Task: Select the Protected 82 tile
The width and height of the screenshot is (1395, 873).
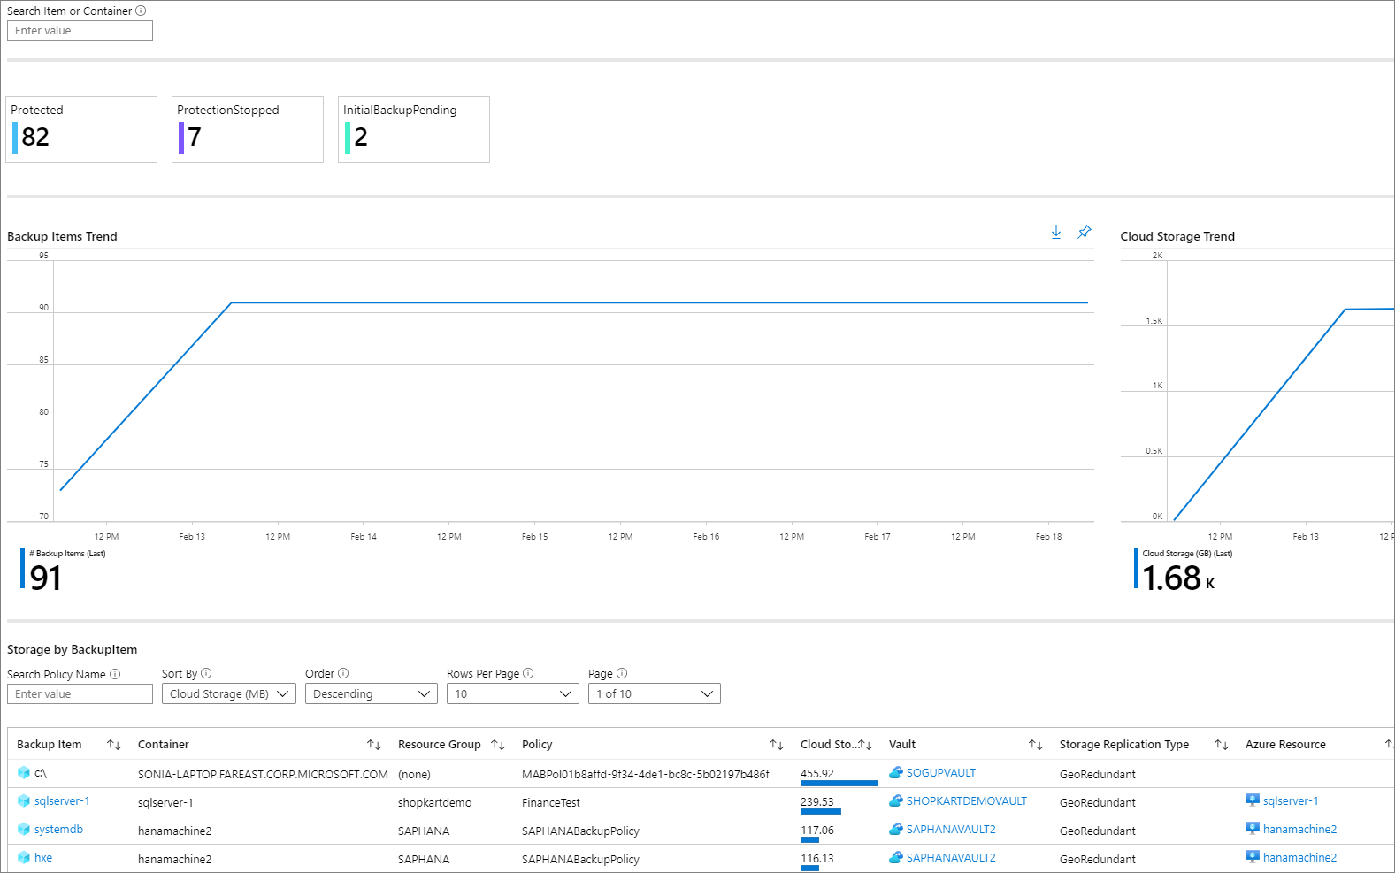Action: (81, 129)
